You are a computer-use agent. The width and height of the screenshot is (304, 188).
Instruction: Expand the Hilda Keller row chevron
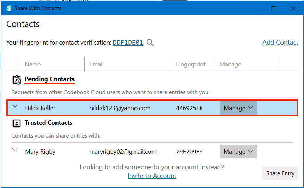tap(15, 106)
